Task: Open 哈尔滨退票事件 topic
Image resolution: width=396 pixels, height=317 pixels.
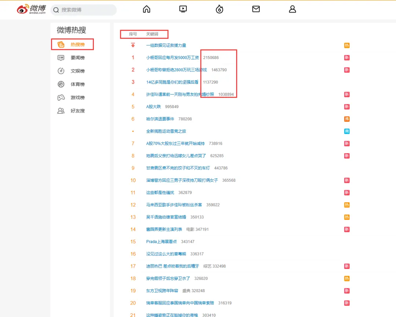Action: tap(160, 119)
